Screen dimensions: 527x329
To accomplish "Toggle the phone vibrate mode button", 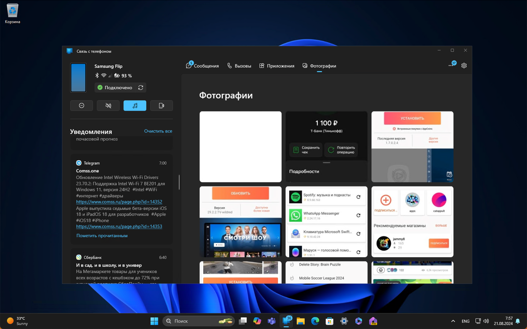I will [x=162, y=106].
